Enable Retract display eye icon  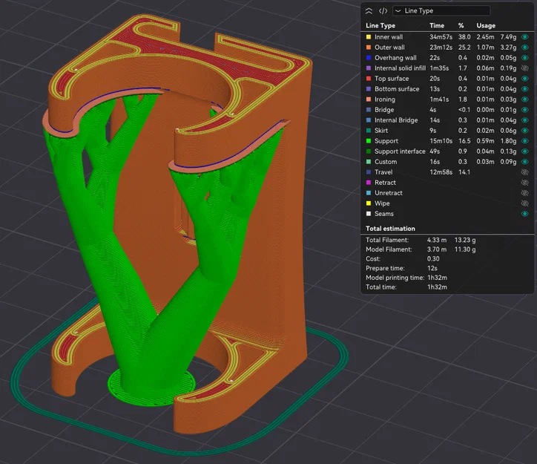pyautogui.click(x=524, y=183)
